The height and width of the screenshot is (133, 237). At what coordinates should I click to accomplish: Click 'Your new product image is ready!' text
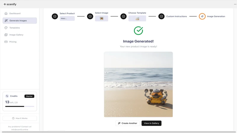tap(138, 46)
